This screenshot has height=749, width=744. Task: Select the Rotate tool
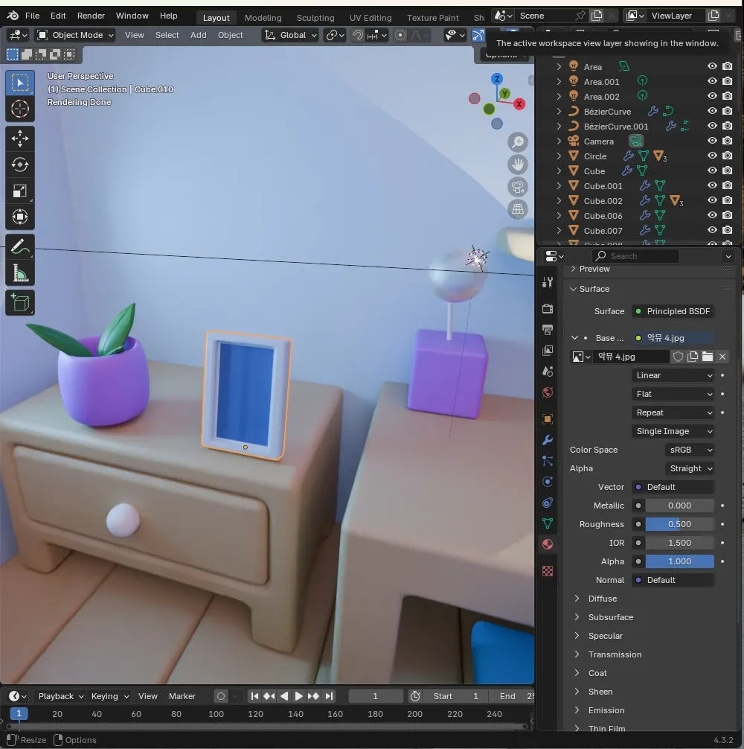pyautogui.click(x=19, y=165)
